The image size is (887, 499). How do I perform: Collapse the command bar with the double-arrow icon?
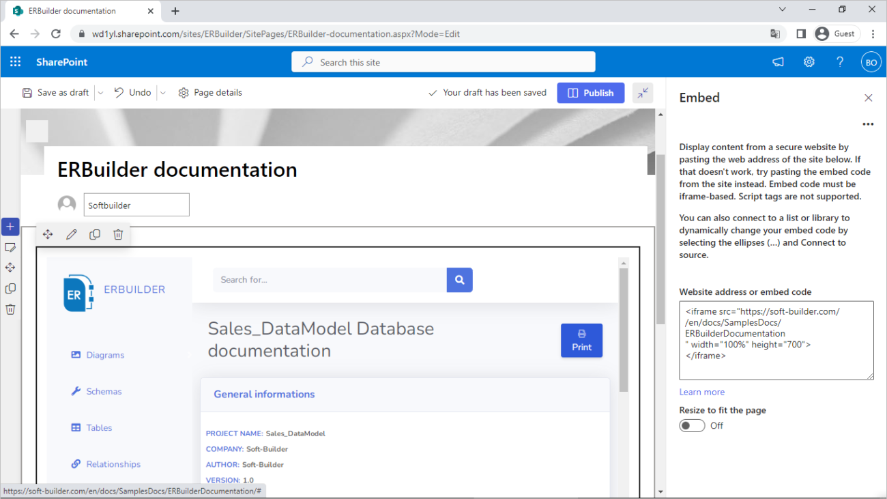point(642,92)
